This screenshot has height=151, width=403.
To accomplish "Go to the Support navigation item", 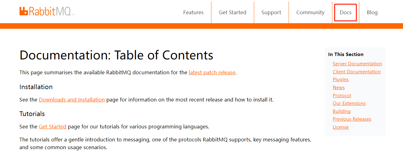I will click(271, 12).
